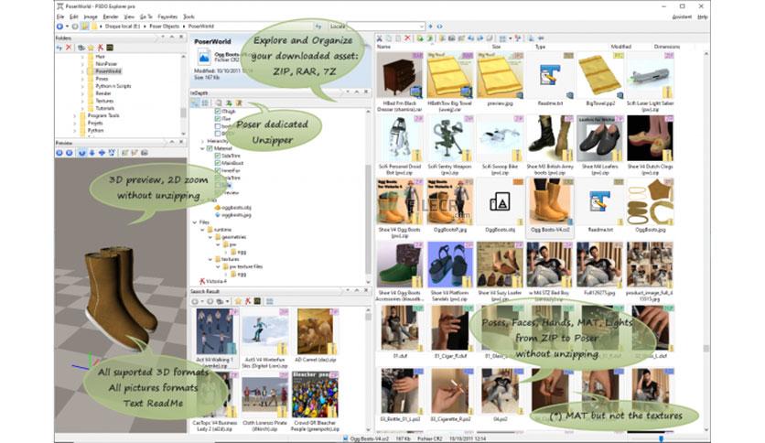Click the blue pin icon at Folders toolbar left
Screen dimensions: 765x443
click(x=59, y=48)
